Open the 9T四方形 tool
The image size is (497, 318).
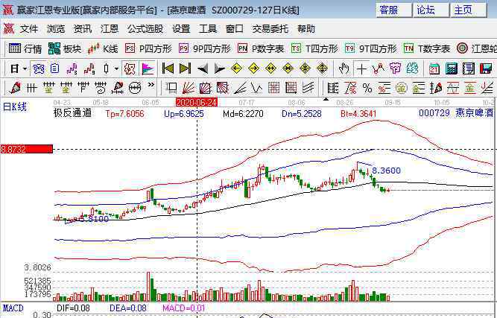tap(371, 48)
